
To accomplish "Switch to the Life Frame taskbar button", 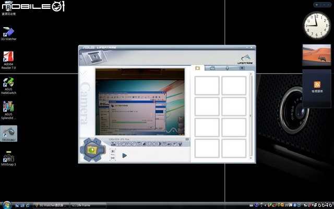I will coord(88,205).
